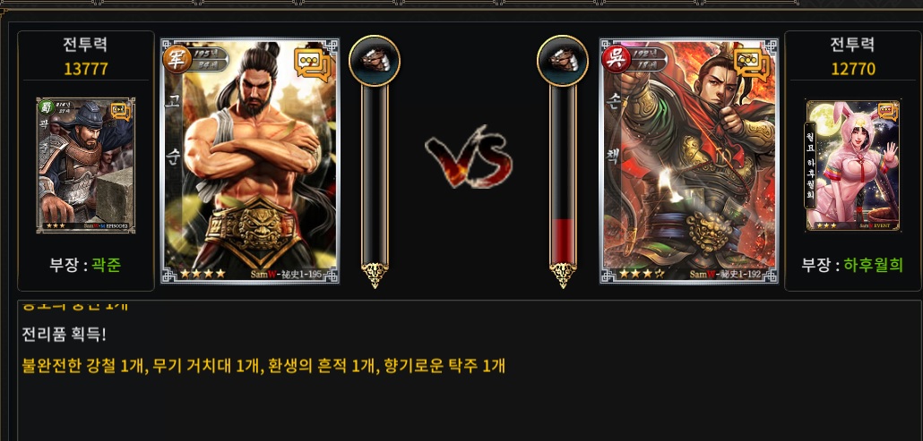Click the VS emblem in the center
This screenshot has width=923, height=441.
(470, 157)
